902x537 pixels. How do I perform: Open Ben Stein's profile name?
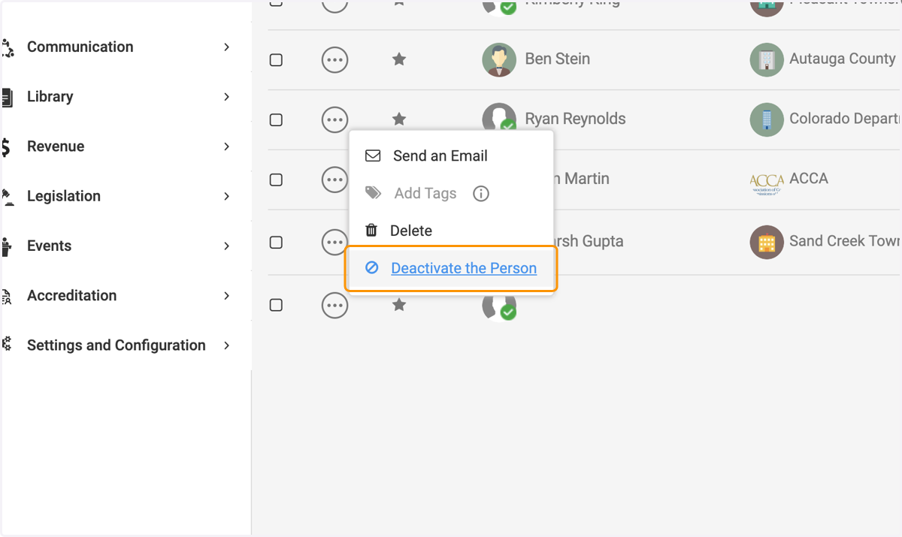click(x=557, y=59)
